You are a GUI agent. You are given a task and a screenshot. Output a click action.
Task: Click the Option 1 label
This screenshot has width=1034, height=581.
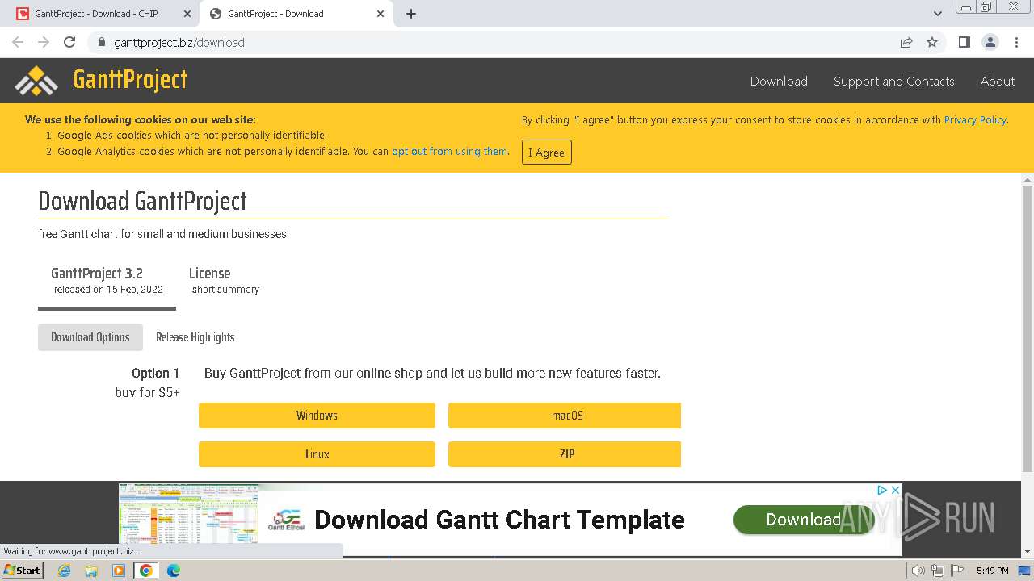tap(155, 373)
